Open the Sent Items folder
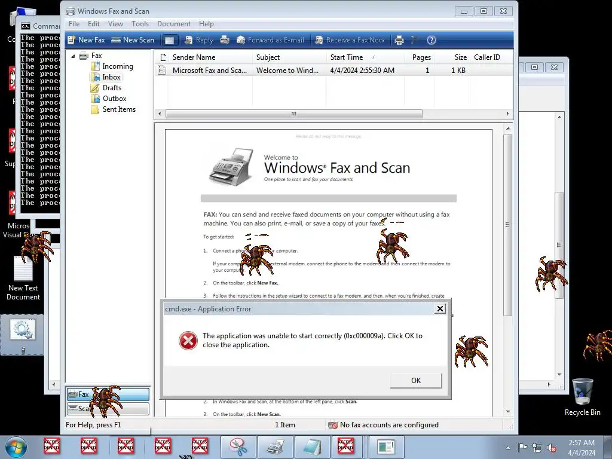This screenshot has width=612, height=459. coord(119,109)
